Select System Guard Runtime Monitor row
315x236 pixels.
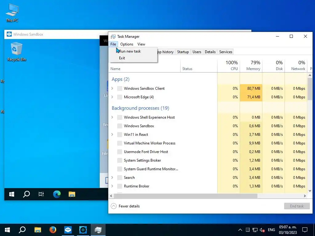click(x=208, y=169)
